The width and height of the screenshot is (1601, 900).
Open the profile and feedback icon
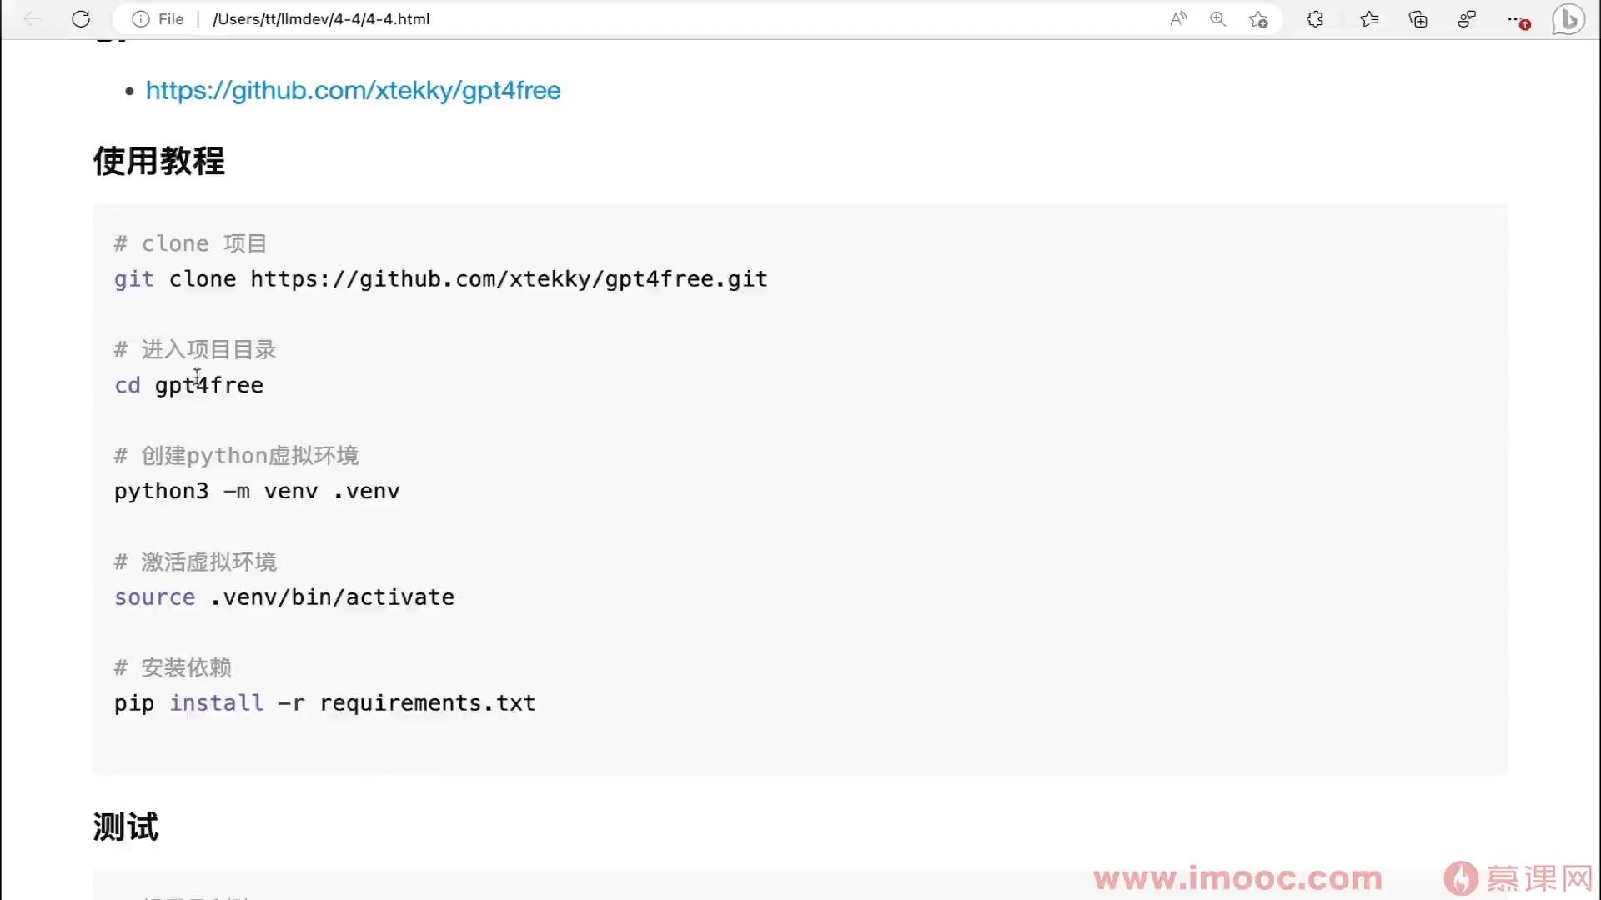pyautogui.click(x=1467, y=18)
